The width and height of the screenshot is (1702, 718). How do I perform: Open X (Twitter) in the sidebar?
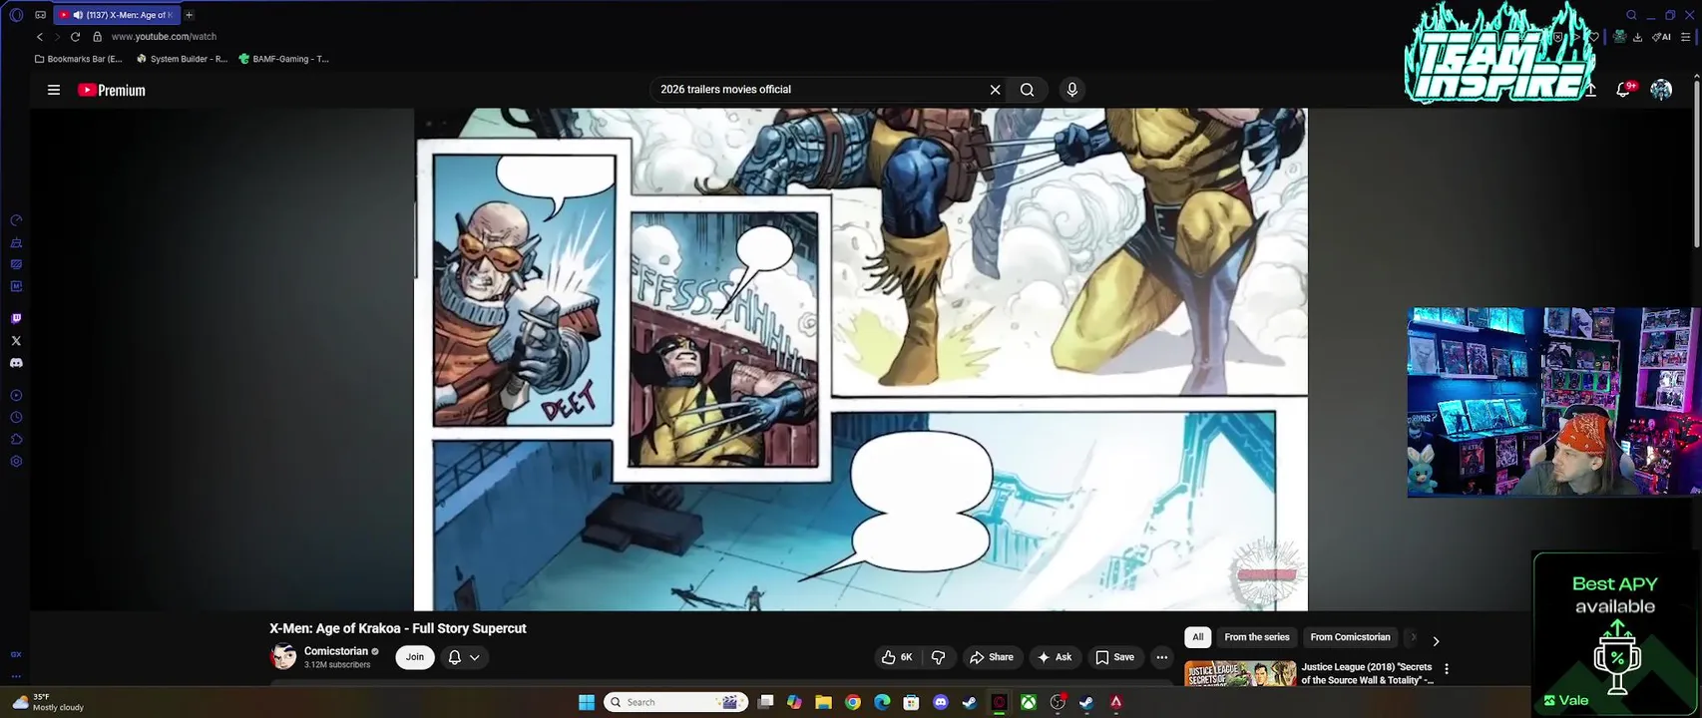[x=16, y=341]
